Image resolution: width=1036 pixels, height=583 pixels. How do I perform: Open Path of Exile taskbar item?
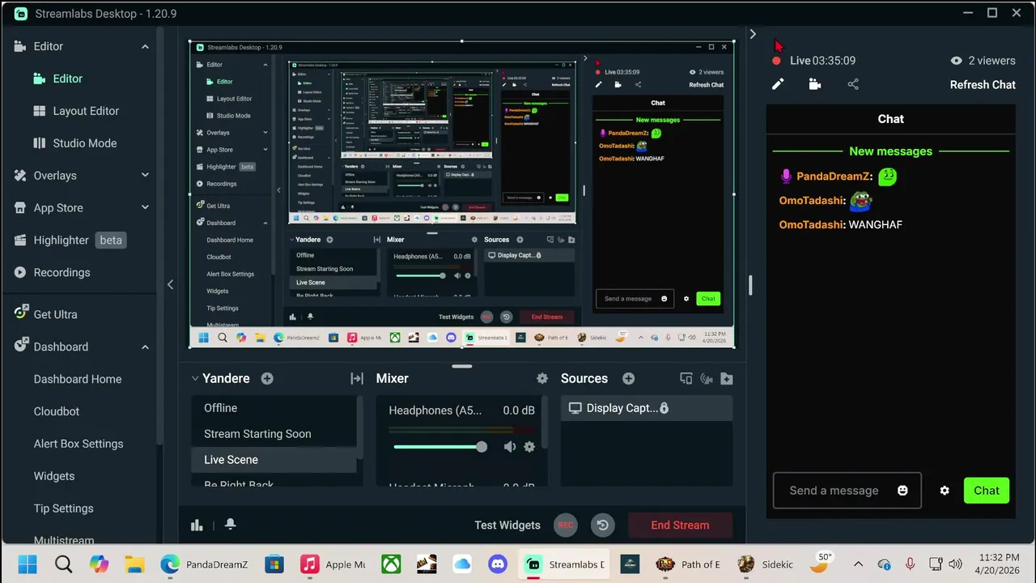point(688,564)
